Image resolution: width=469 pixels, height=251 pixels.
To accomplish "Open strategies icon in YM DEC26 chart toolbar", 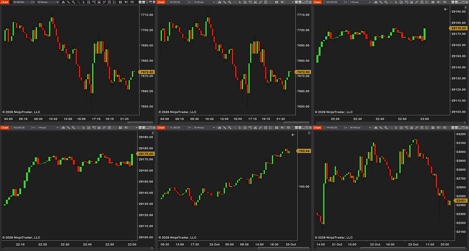I will [x=422, y=127].
